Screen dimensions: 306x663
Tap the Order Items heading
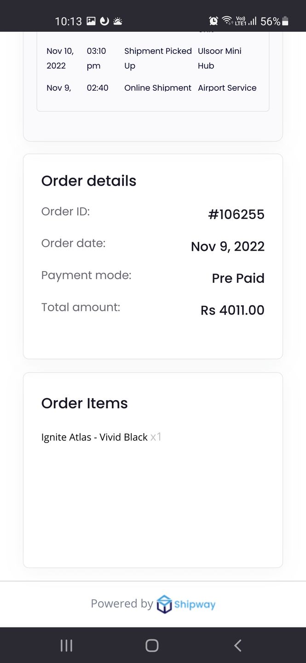(85, 403)
